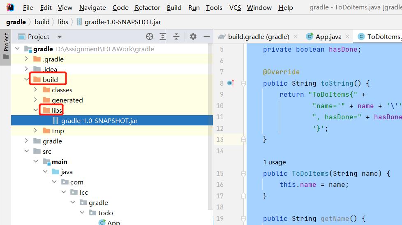Collapse the src folder
This screenshot has height=225, width=402.
tap(26, 151)
